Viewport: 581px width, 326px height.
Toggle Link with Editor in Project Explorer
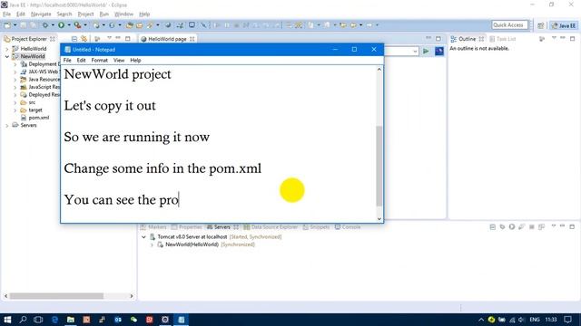coord(84,39)
